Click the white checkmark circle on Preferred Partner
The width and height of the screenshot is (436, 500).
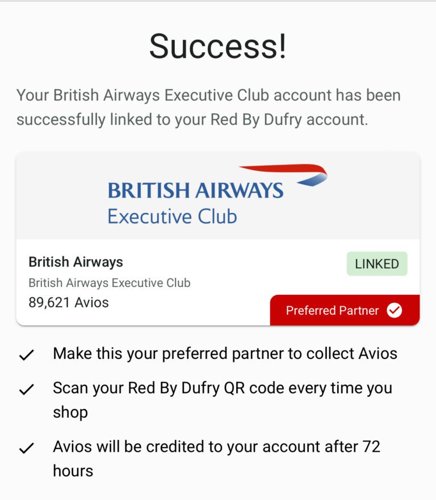394,310
